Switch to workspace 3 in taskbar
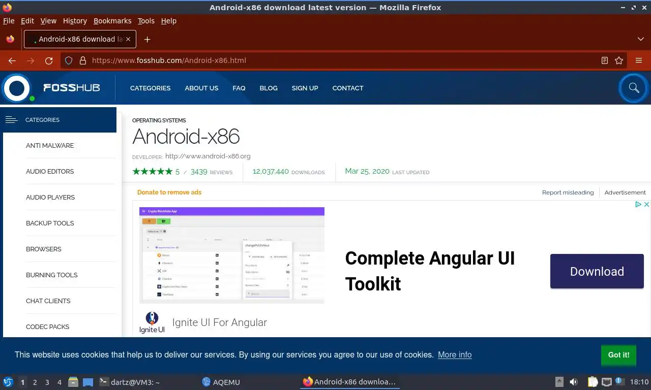This screenshot has width=651, height=390. pos(47,382)
